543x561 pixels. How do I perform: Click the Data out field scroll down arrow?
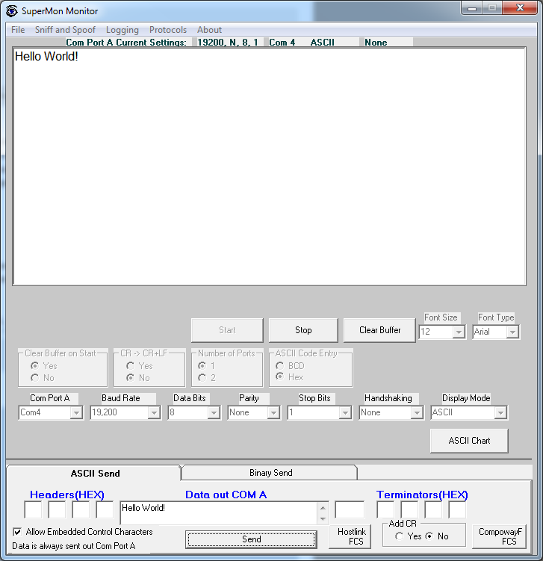pos(323,518)
